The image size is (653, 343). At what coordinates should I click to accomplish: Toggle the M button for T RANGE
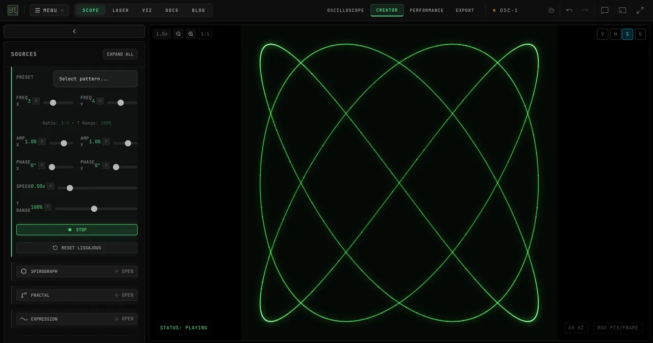47,207
